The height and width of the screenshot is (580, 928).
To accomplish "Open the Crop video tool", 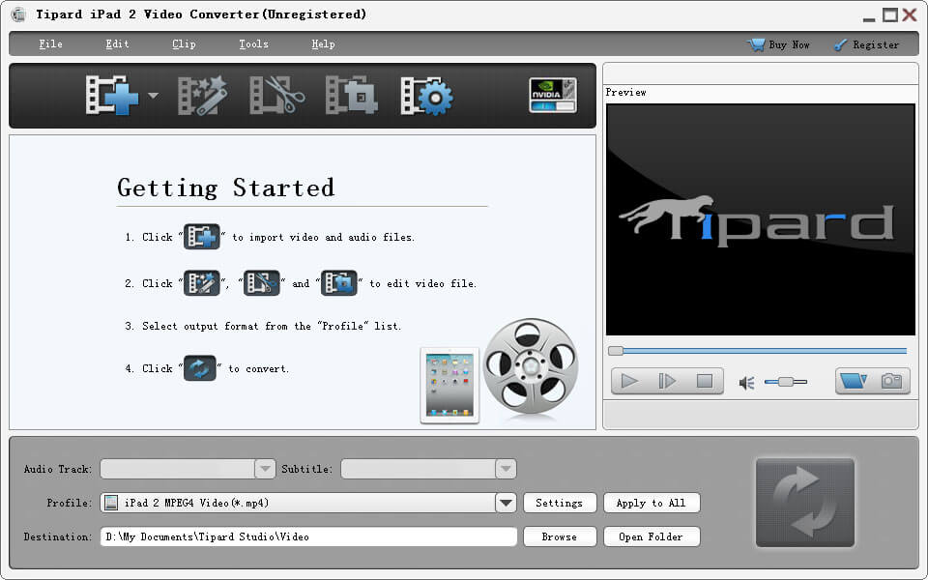I will (x=351, y=96).
